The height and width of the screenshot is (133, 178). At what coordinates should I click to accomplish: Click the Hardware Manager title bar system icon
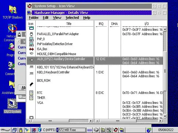[29, 13]
